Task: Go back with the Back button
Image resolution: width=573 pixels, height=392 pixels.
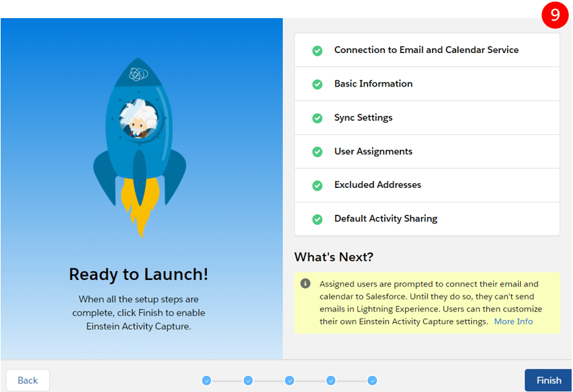Action: point(28,381)
